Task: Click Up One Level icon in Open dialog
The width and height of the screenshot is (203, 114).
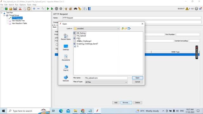Action: pyautogui.click(x=122, y=28)
